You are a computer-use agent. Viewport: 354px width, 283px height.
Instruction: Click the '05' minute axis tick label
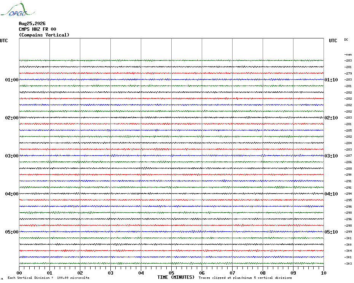point(172,273)
